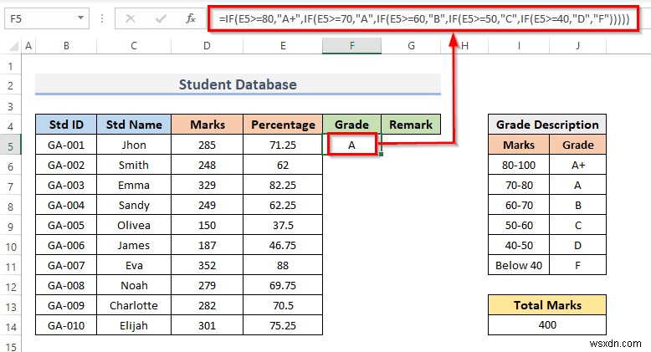The width and height of the screenshot is (651, 352).
Task: Click the 60-70 range cell
Action: (x=519, y=205)
